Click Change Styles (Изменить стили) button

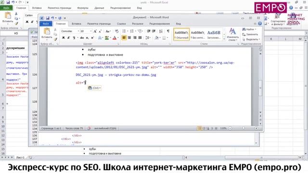pos(232,35)
